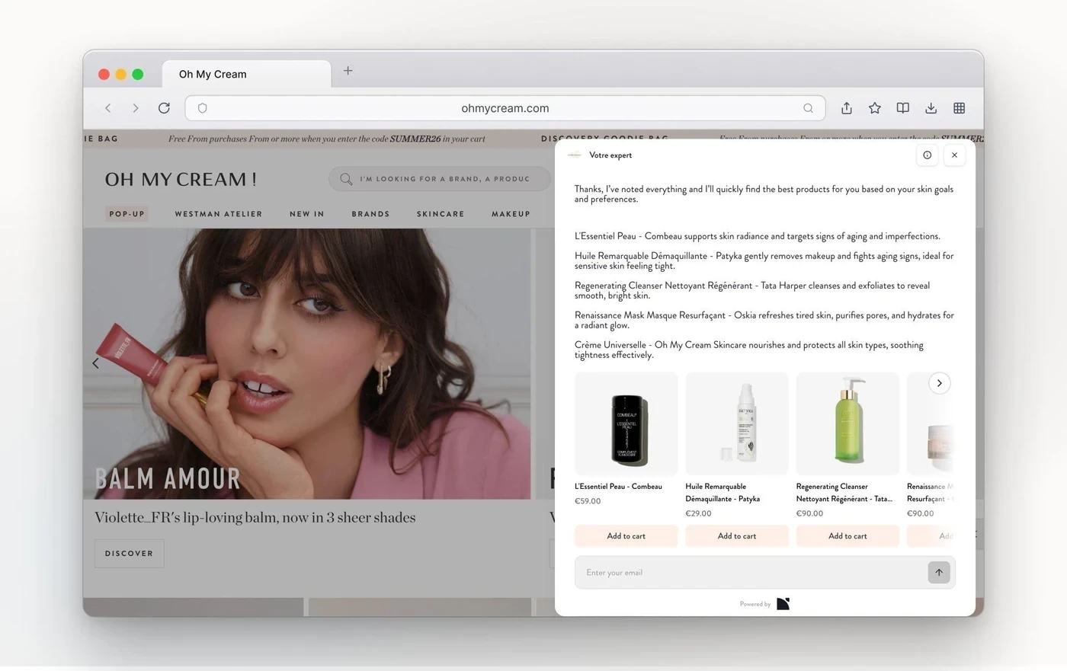Reload the page with the refresh icon
The height and width of the screenshot is (671, 1067).
pyautogui.click(x=164, y=108)
